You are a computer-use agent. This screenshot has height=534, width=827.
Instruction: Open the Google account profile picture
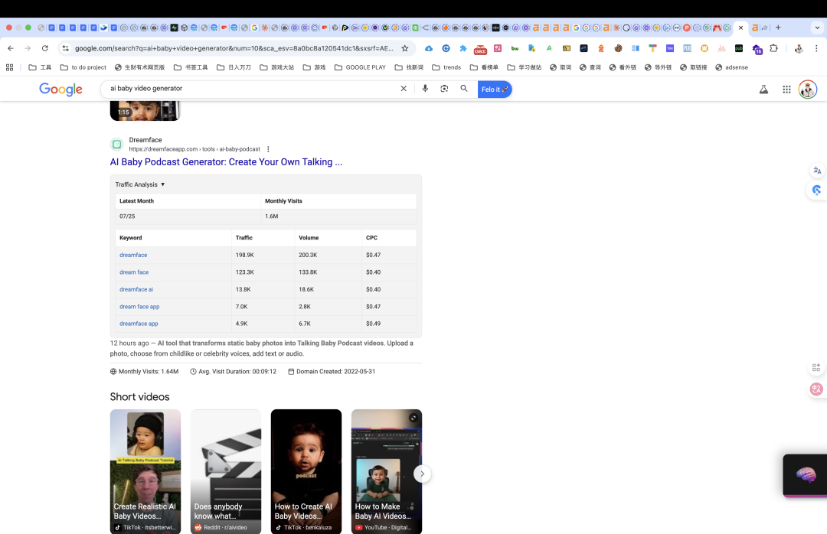808,89
